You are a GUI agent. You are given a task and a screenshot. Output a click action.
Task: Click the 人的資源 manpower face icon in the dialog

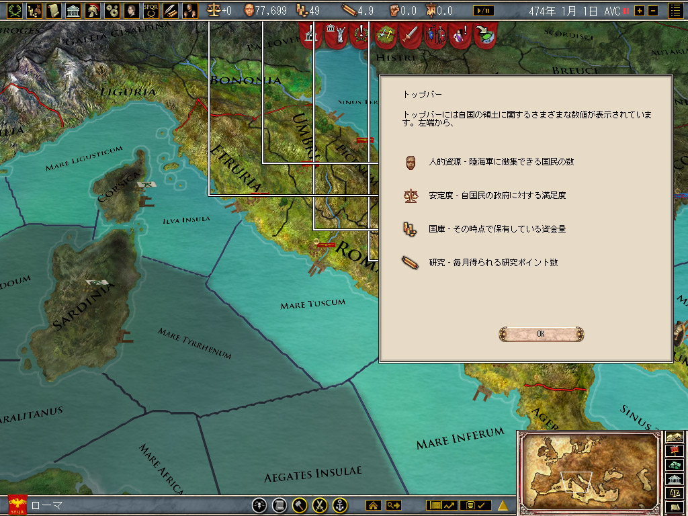click(x=411, y=163)
